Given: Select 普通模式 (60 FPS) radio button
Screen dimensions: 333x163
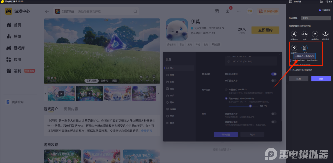Looking at the screenshot, I should tap(226, 90).
